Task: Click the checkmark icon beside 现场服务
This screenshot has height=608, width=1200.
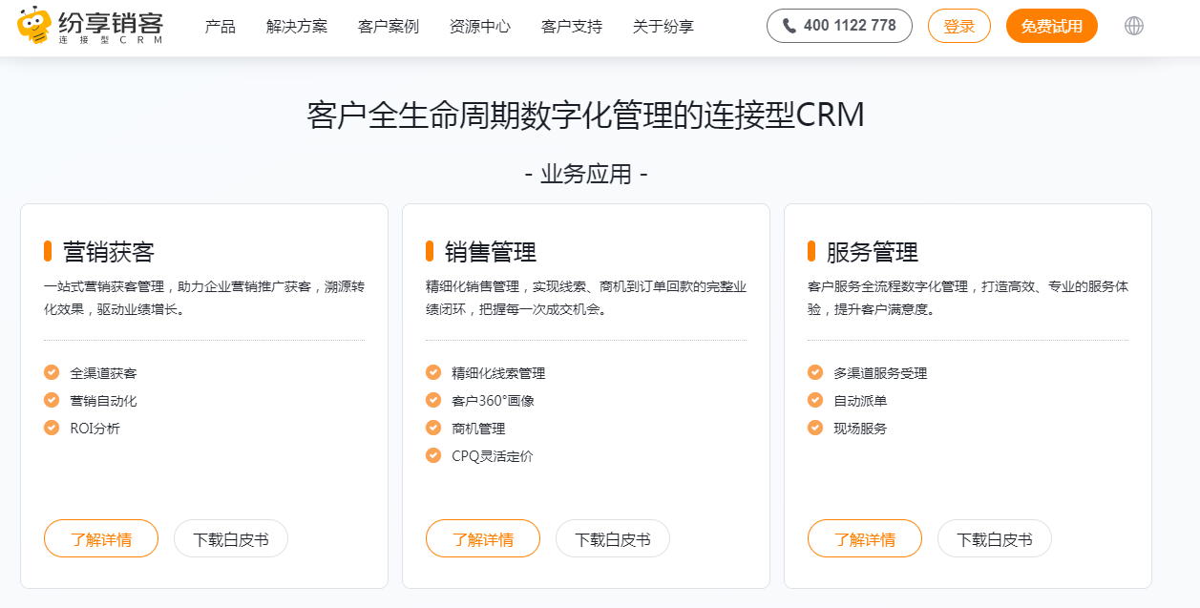Action: coord(814,428)
